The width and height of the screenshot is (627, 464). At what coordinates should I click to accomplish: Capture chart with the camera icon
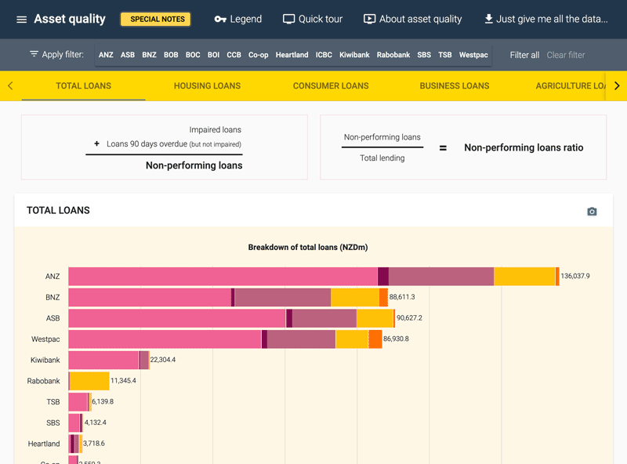click(592, 211)
